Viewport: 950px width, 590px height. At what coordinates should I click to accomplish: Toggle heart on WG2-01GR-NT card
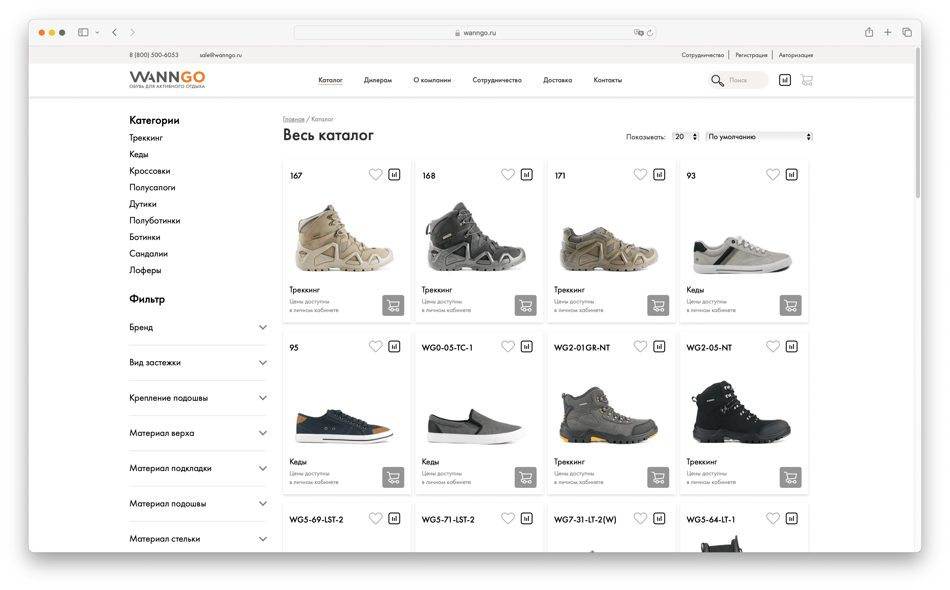pyautogui.click(x=640, y=346)
